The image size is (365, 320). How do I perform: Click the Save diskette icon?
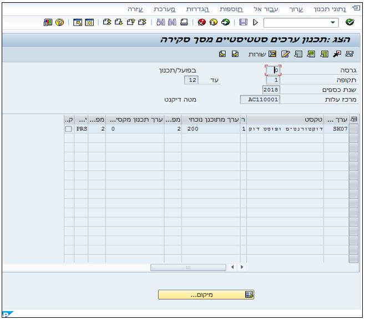coord(244,22)
